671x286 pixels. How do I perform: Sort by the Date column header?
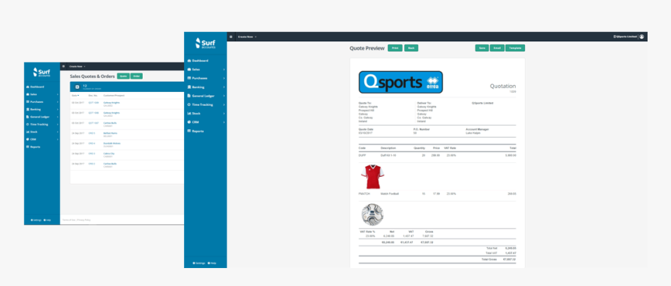tap(76, 95)
